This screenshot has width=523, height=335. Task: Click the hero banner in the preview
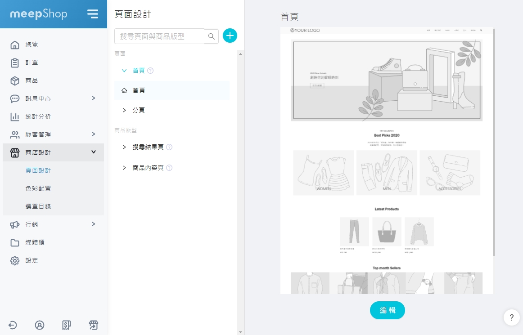coord(387,80)
